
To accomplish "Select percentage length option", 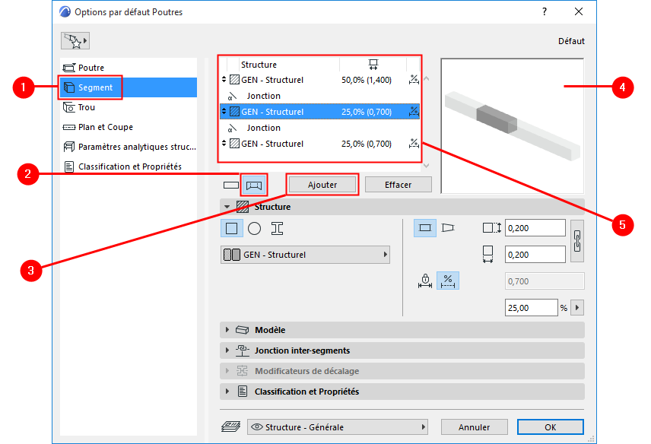I will tap(447, 281).
